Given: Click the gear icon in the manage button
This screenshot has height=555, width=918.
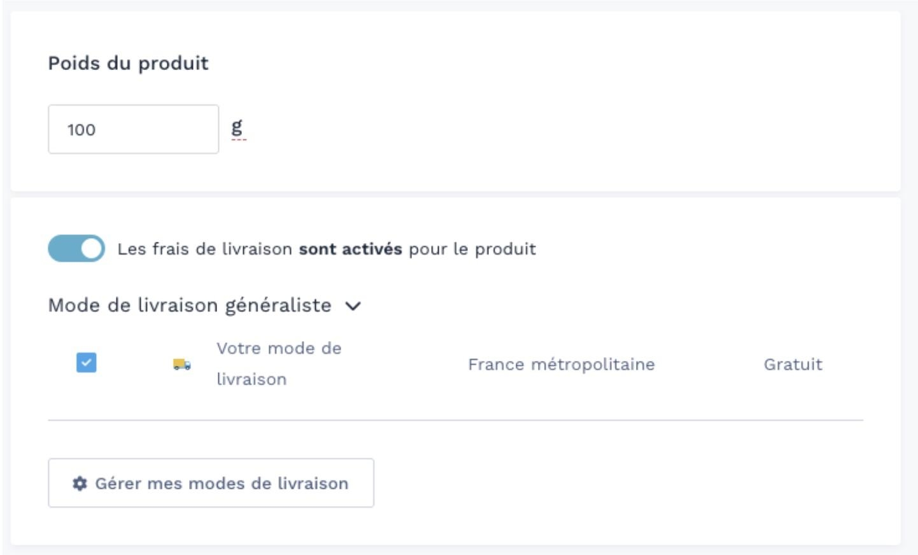Looking at the screenshot, I should (80, 484).
